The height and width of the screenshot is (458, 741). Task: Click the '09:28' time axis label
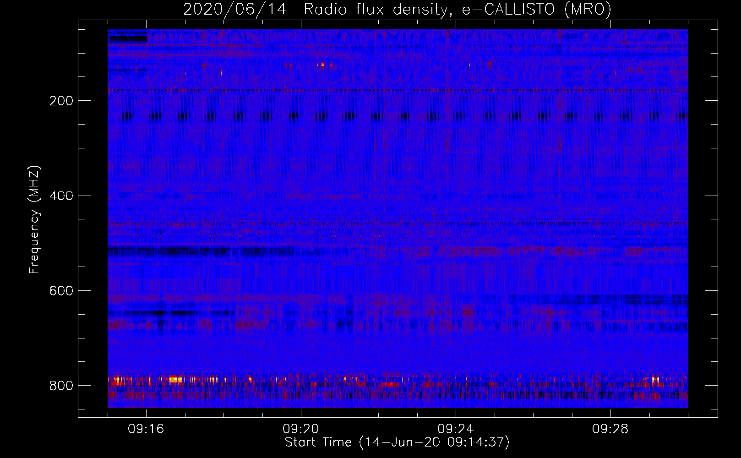click(610, 429)
